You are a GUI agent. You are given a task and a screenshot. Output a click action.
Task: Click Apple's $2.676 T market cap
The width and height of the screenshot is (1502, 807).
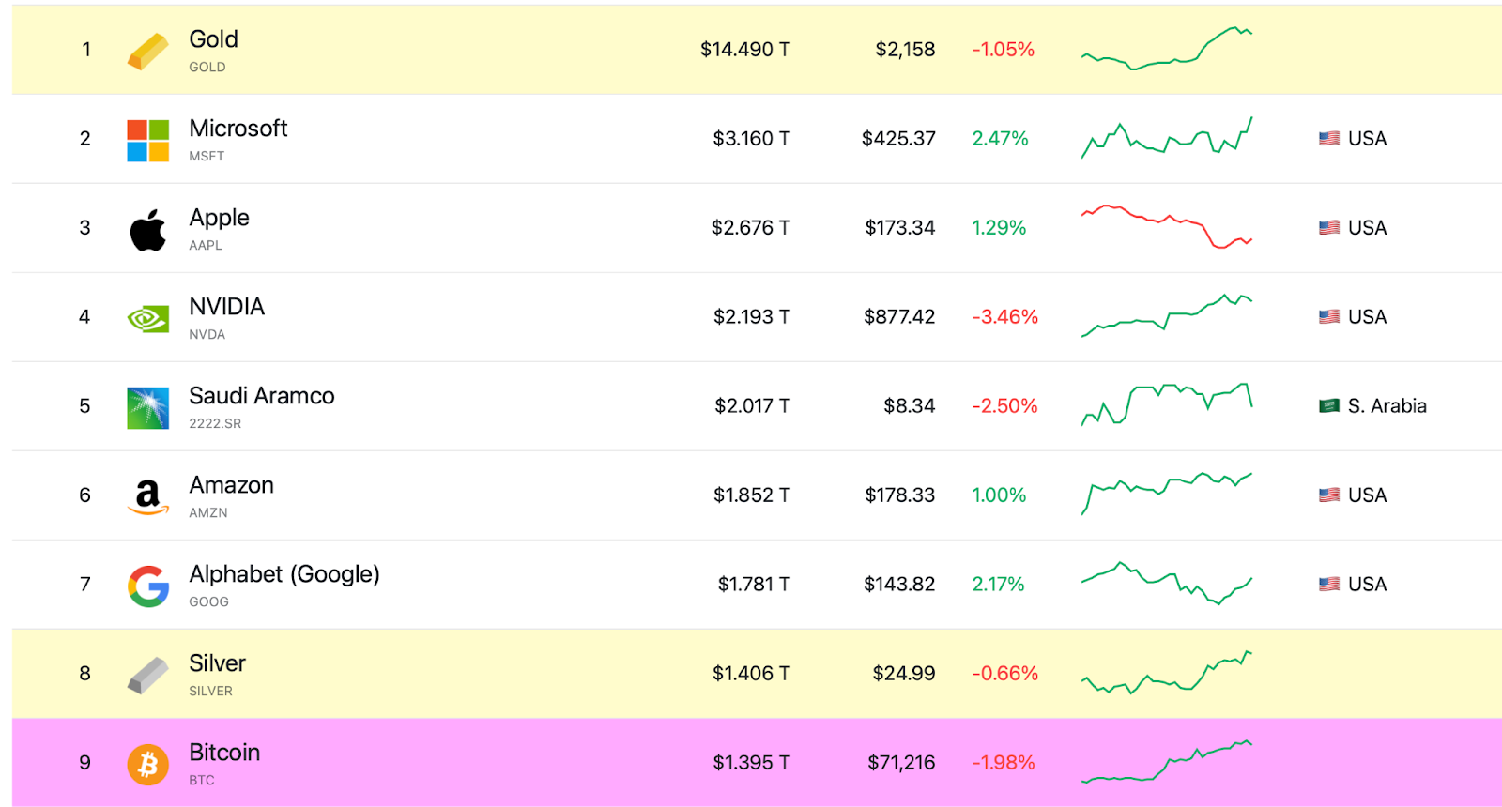click(751, 227)
